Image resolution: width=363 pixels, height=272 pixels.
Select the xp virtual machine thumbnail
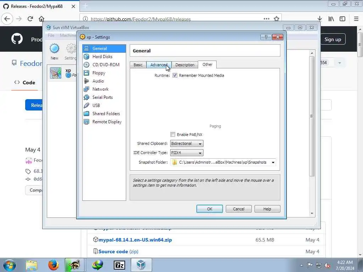(56, 73)
